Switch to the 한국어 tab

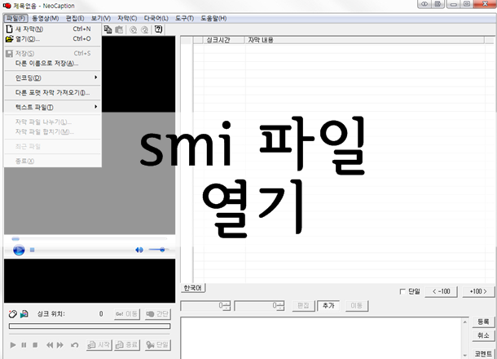point(193,288)
